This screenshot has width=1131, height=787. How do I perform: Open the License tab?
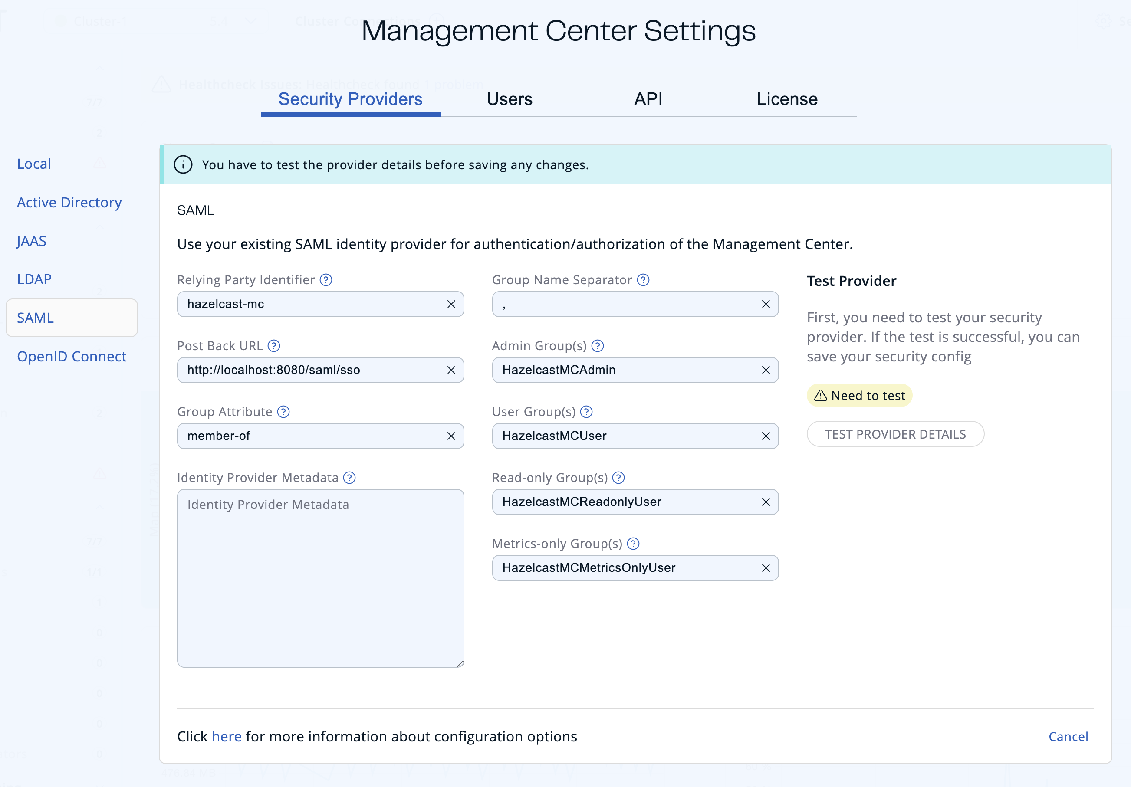(786, 99)
